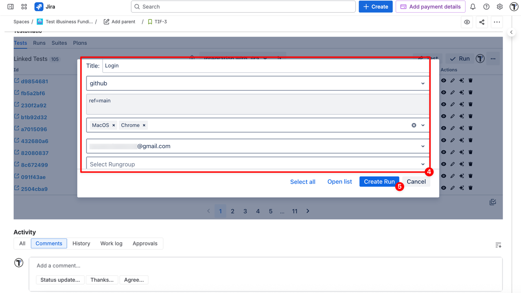Image resolution: width=521 pixels, height=293 pixels.
Task: Go to page 5 in pagination
Action: click(x=270, y=211)
